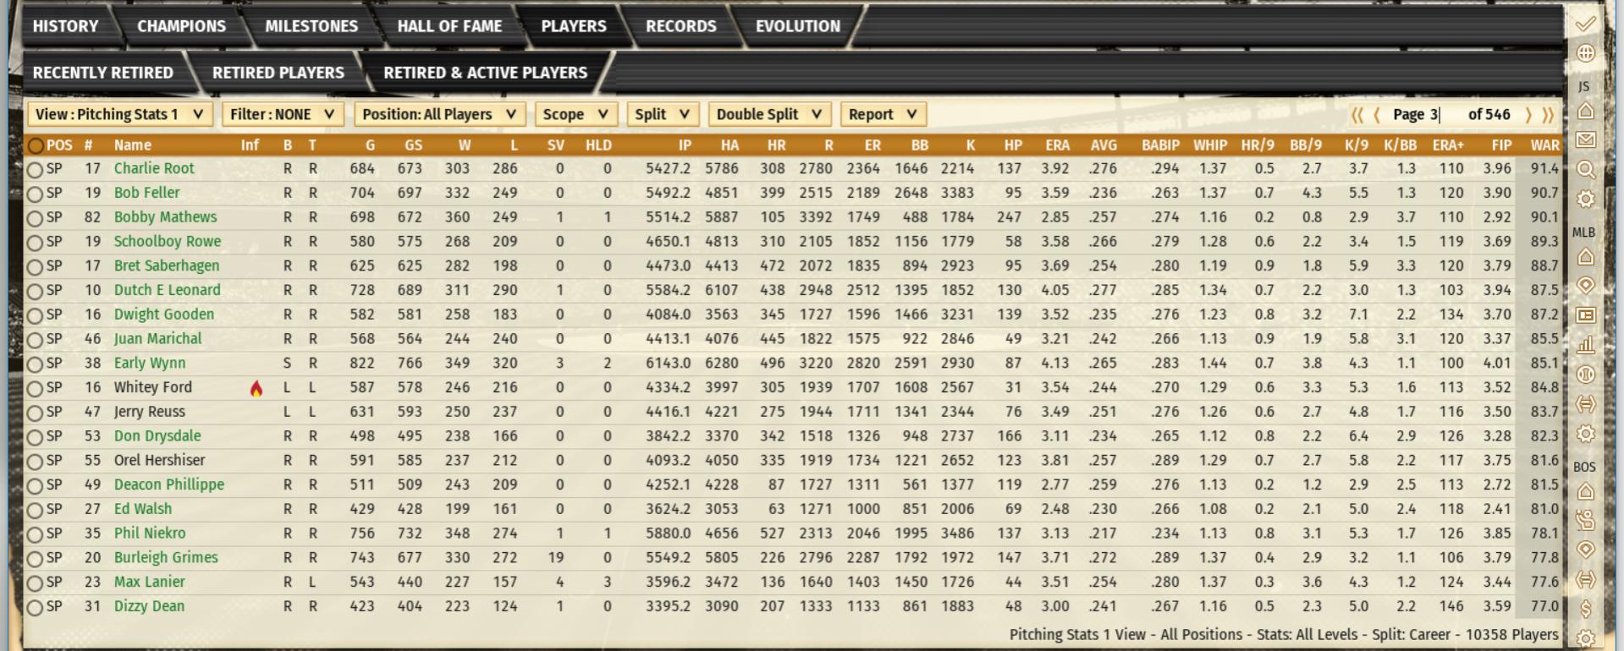This screenshot has height=651, width=1624.
Task: Switch to the History tab
Action: coord(66,26)
